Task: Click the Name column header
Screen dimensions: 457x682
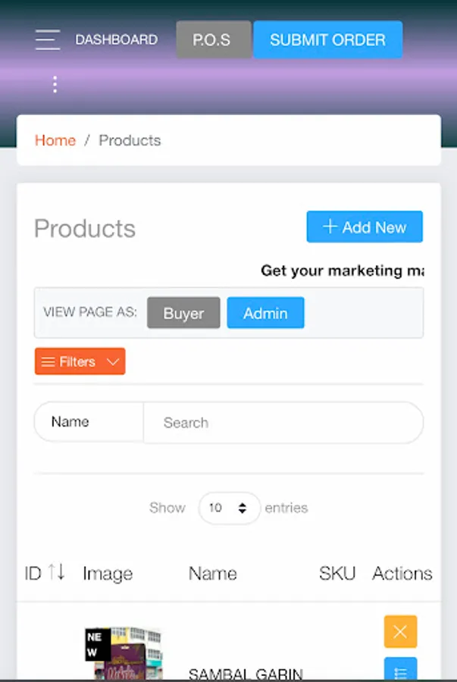Action: pos(212,574)
